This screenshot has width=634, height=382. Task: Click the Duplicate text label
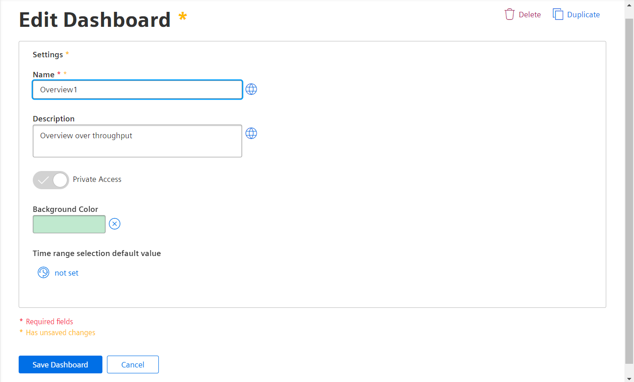(583, 15)
